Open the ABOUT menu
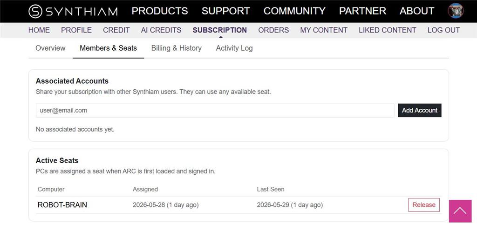 point(417,11)
